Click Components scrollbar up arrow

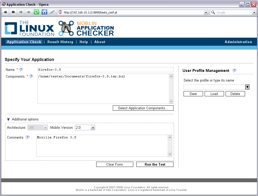pos(171,76)
